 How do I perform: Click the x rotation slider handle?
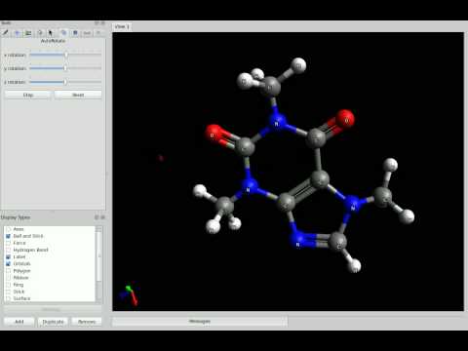coord(66,55)
